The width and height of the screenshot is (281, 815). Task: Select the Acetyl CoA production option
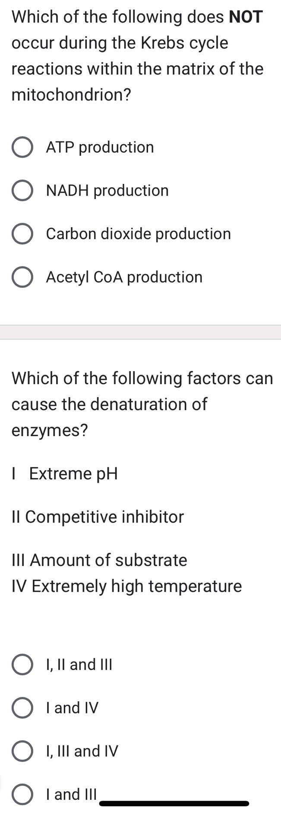coord(22,277)
